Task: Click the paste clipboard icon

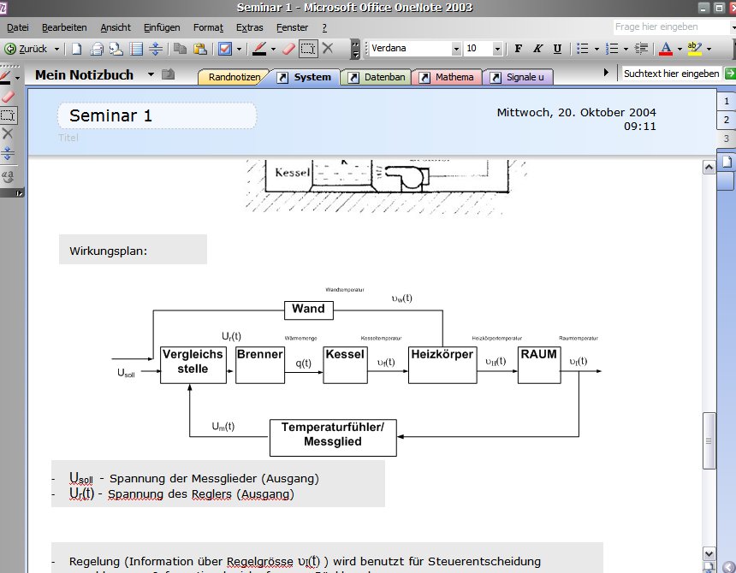Action: coord(200,49)
